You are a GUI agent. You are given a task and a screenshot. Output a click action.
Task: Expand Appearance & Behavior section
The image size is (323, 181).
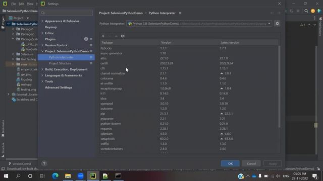click(42, 21)
